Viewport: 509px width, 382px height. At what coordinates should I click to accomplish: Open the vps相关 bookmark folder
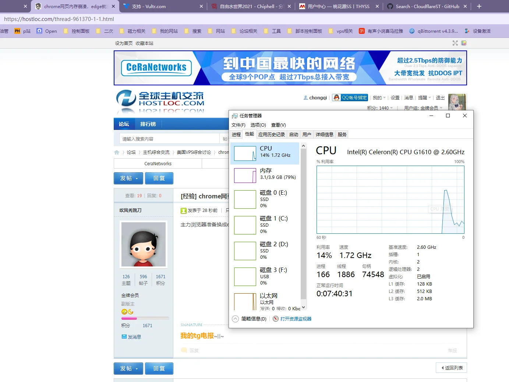point(341,31)
